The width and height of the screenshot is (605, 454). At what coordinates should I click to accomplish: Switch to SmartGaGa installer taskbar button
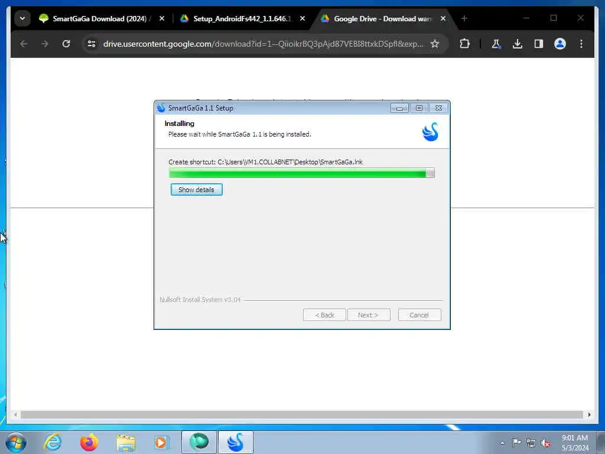(x=236, y=442)
